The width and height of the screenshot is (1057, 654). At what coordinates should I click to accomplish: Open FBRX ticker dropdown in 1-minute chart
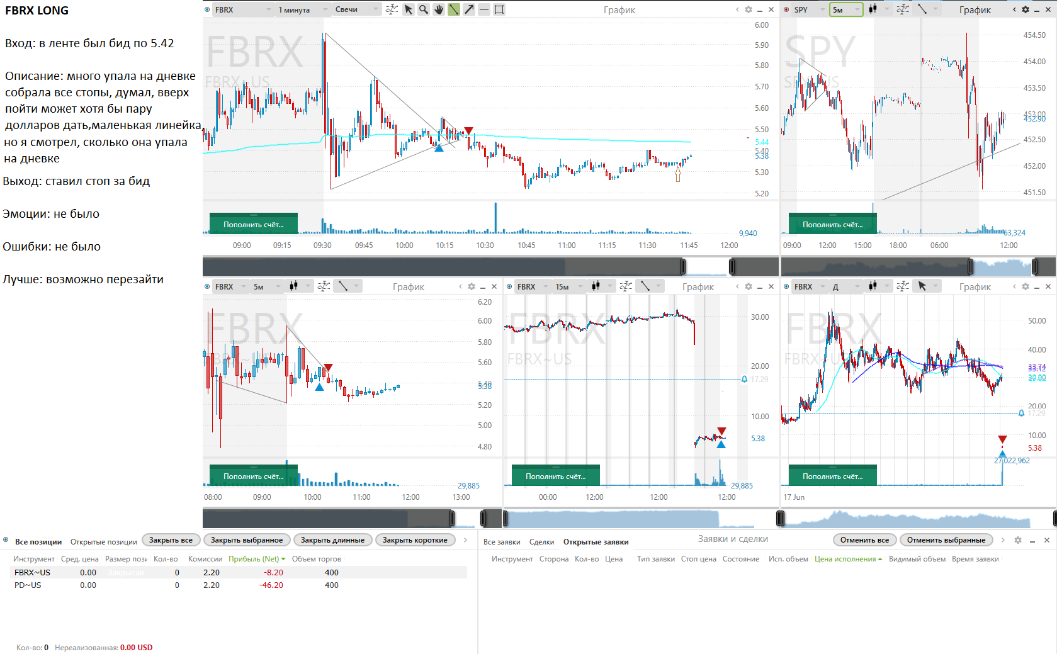tap(242, 9)
